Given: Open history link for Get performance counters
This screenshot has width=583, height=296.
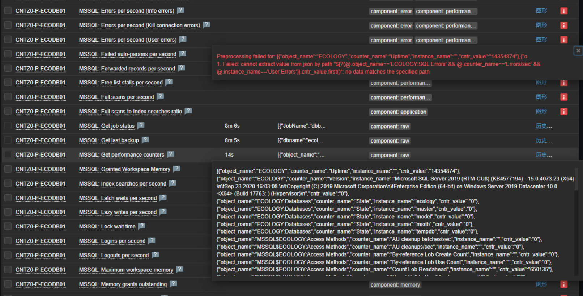Looking at the screenshot, I should click(544, 155).
